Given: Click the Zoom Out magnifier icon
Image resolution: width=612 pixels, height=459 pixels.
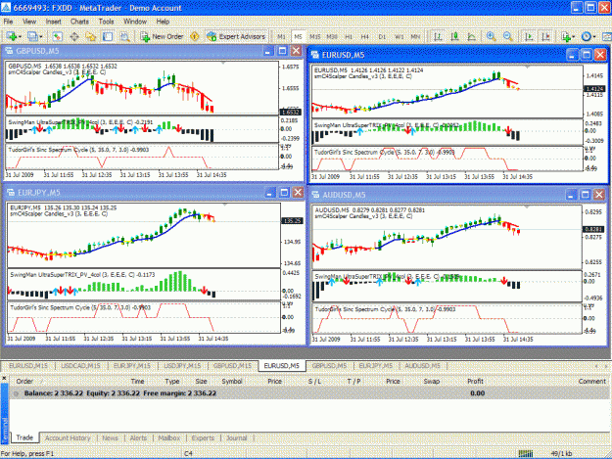Looking at the screenshot, I should (508, 36).
